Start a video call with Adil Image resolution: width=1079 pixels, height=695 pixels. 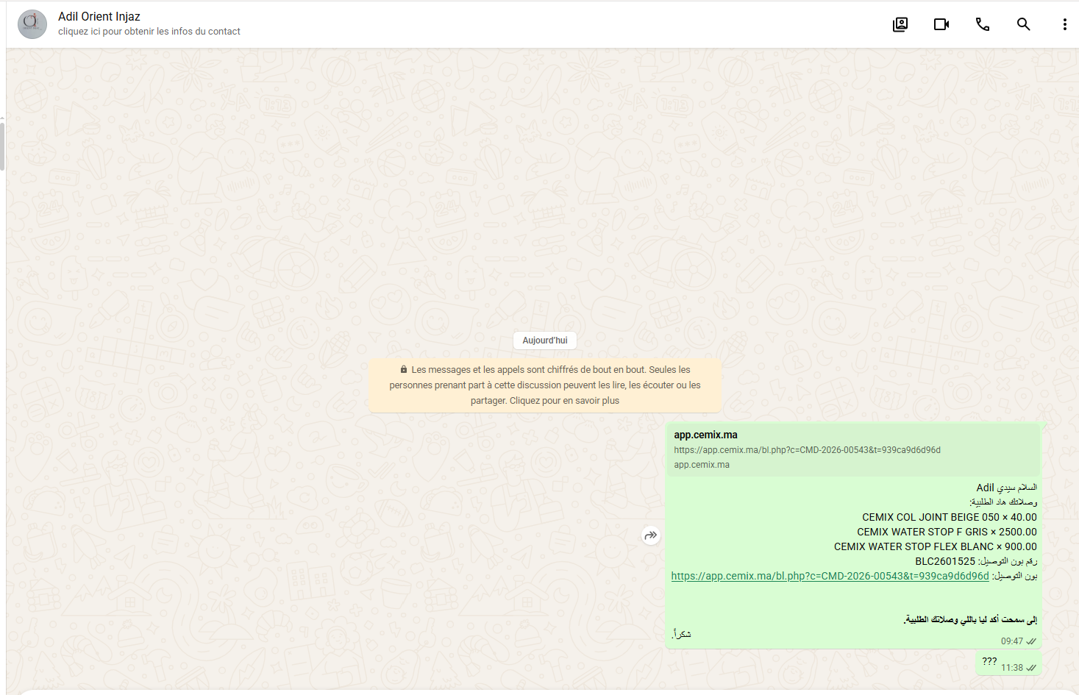[x=941, y=24]
